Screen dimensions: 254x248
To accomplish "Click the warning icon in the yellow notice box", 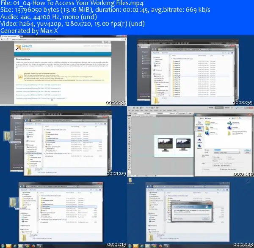I will 20,77.
